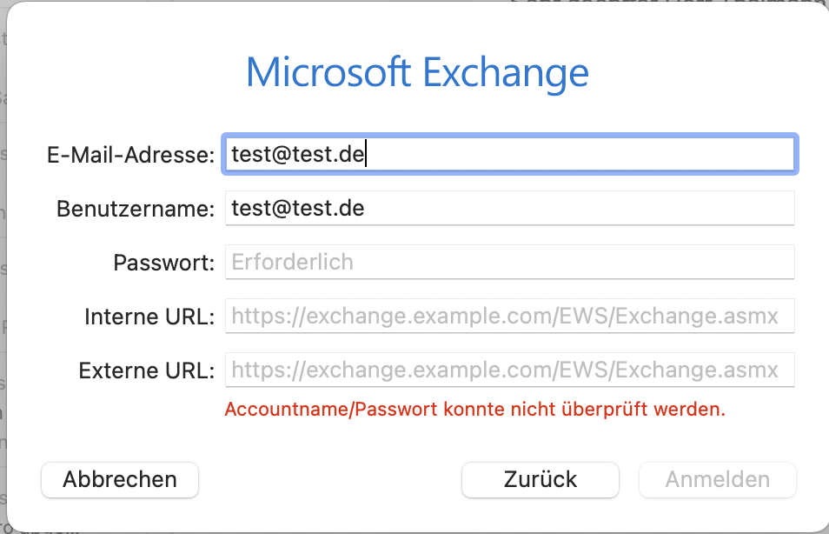Click the Passwort label
The height and width of the screenshot is (534, 829).
164,263
